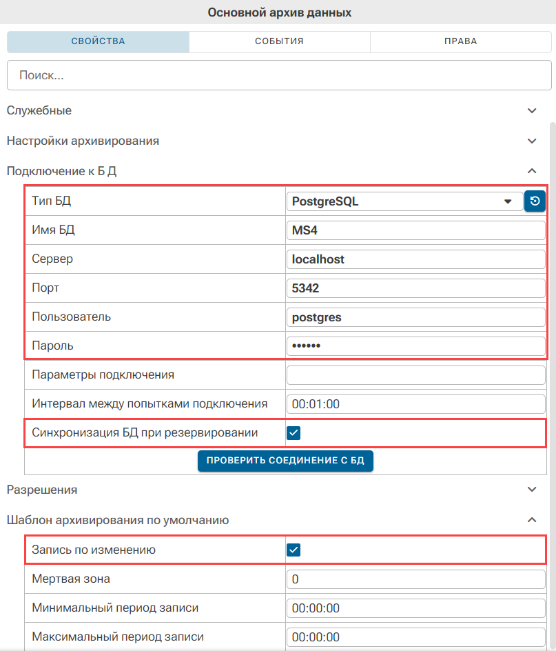
Task: Toggle Синхронизация БД при резервировании checkbox
Action: 294,433
